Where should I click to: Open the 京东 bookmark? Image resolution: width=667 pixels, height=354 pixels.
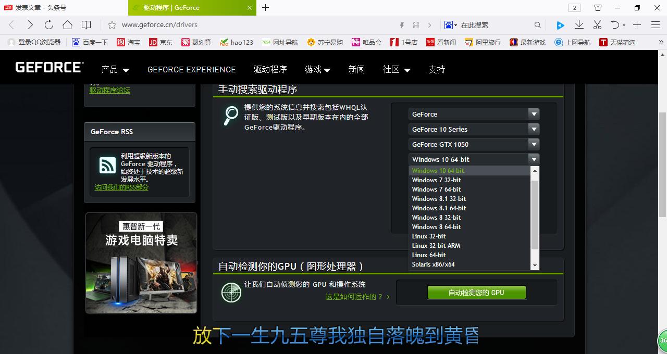point(160,42)
